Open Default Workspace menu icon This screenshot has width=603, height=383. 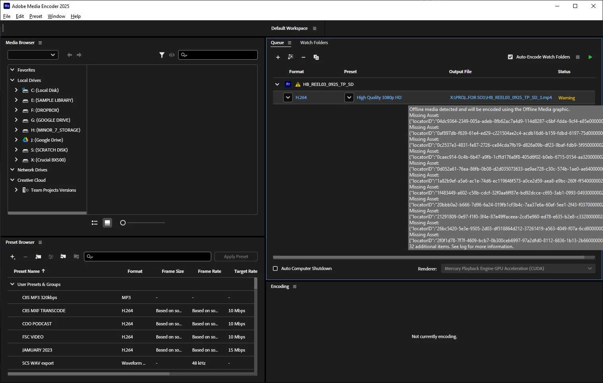tap(315, 28)
